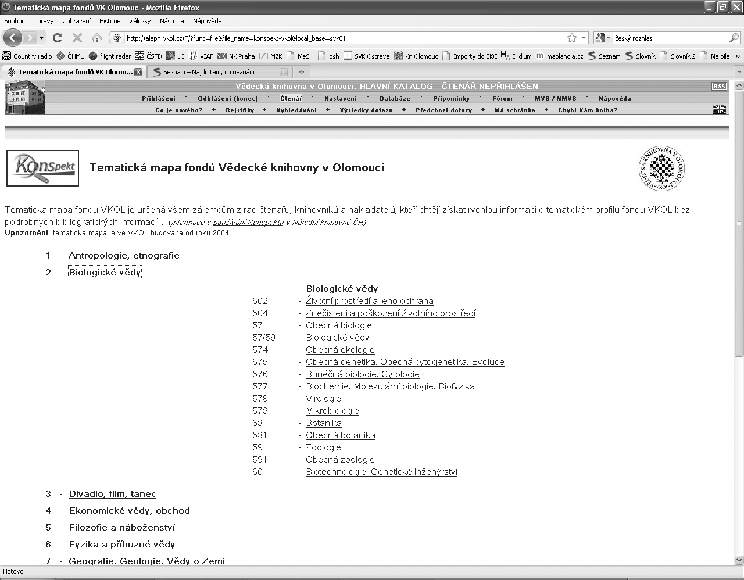Screen dimensions: 744x580
Task: Expand the Ekonomické vědy, obchod category
Action: [129, 511]
